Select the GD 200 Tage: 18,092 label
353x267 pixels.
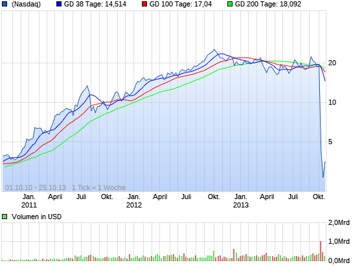click(268, 4)
